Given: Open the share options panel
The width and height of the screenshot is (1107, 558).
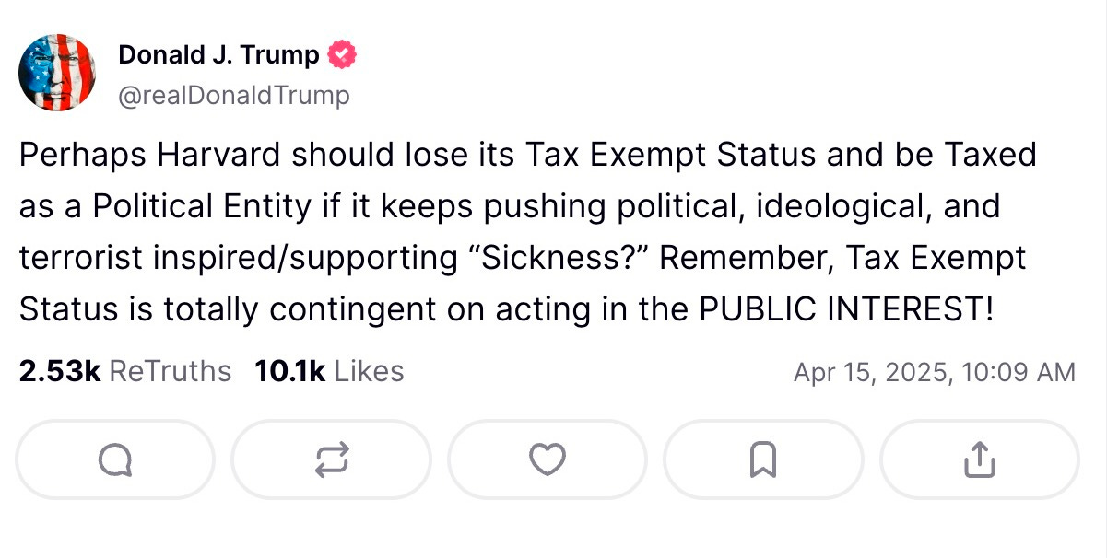Looking at the screenshot, I should (x=978, y=459).
